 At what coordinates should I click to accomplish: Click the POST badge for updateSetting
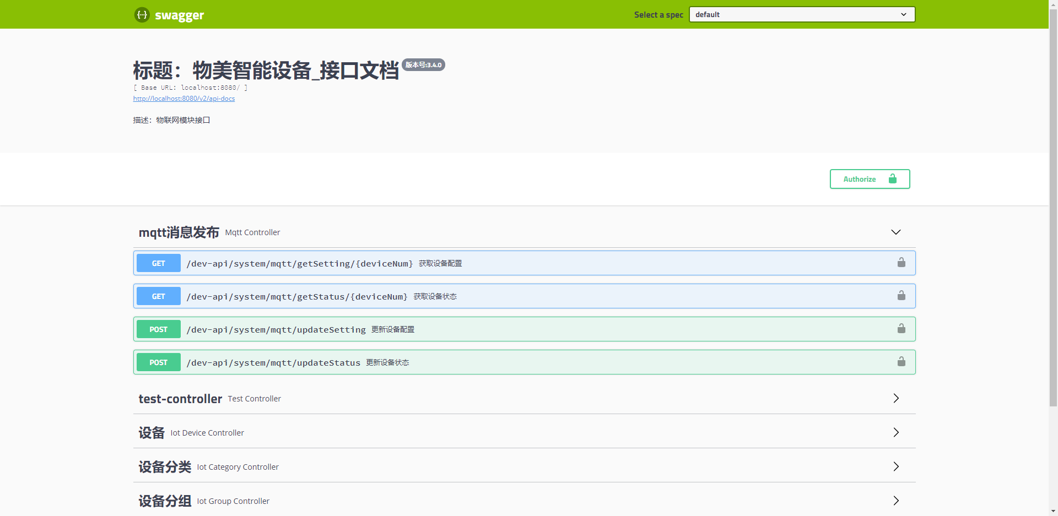tap(159, 329)
